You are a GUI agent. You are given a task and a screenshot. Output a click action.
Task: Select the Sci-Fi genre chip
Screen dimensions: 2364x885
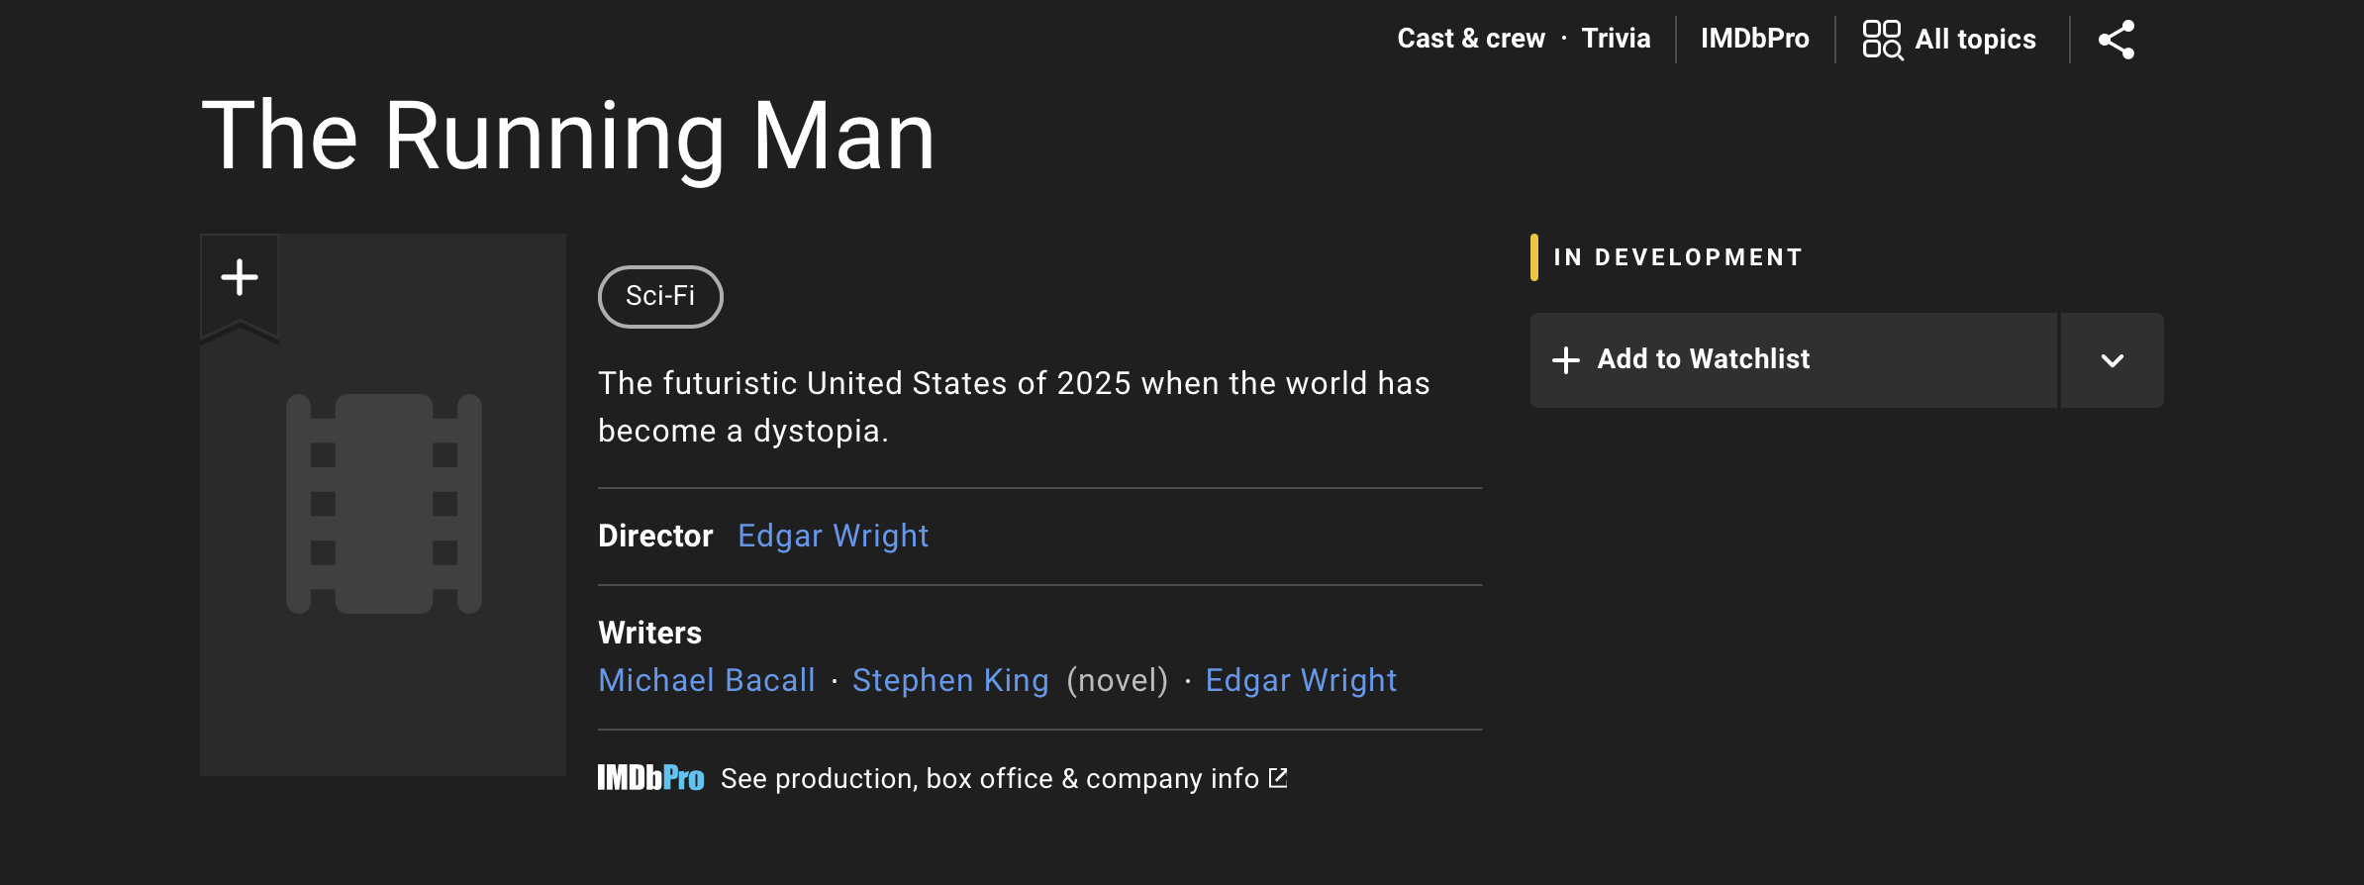tap(660, 296)
